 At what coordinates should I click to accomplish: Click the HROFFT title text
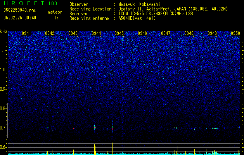(x=24, y=3)
